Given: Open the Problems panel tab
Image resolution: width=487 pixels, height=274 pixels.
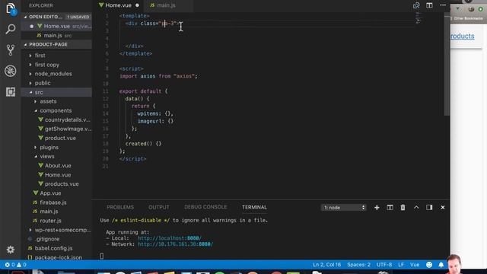Looking at the screenshot, I should click(120, 207).
